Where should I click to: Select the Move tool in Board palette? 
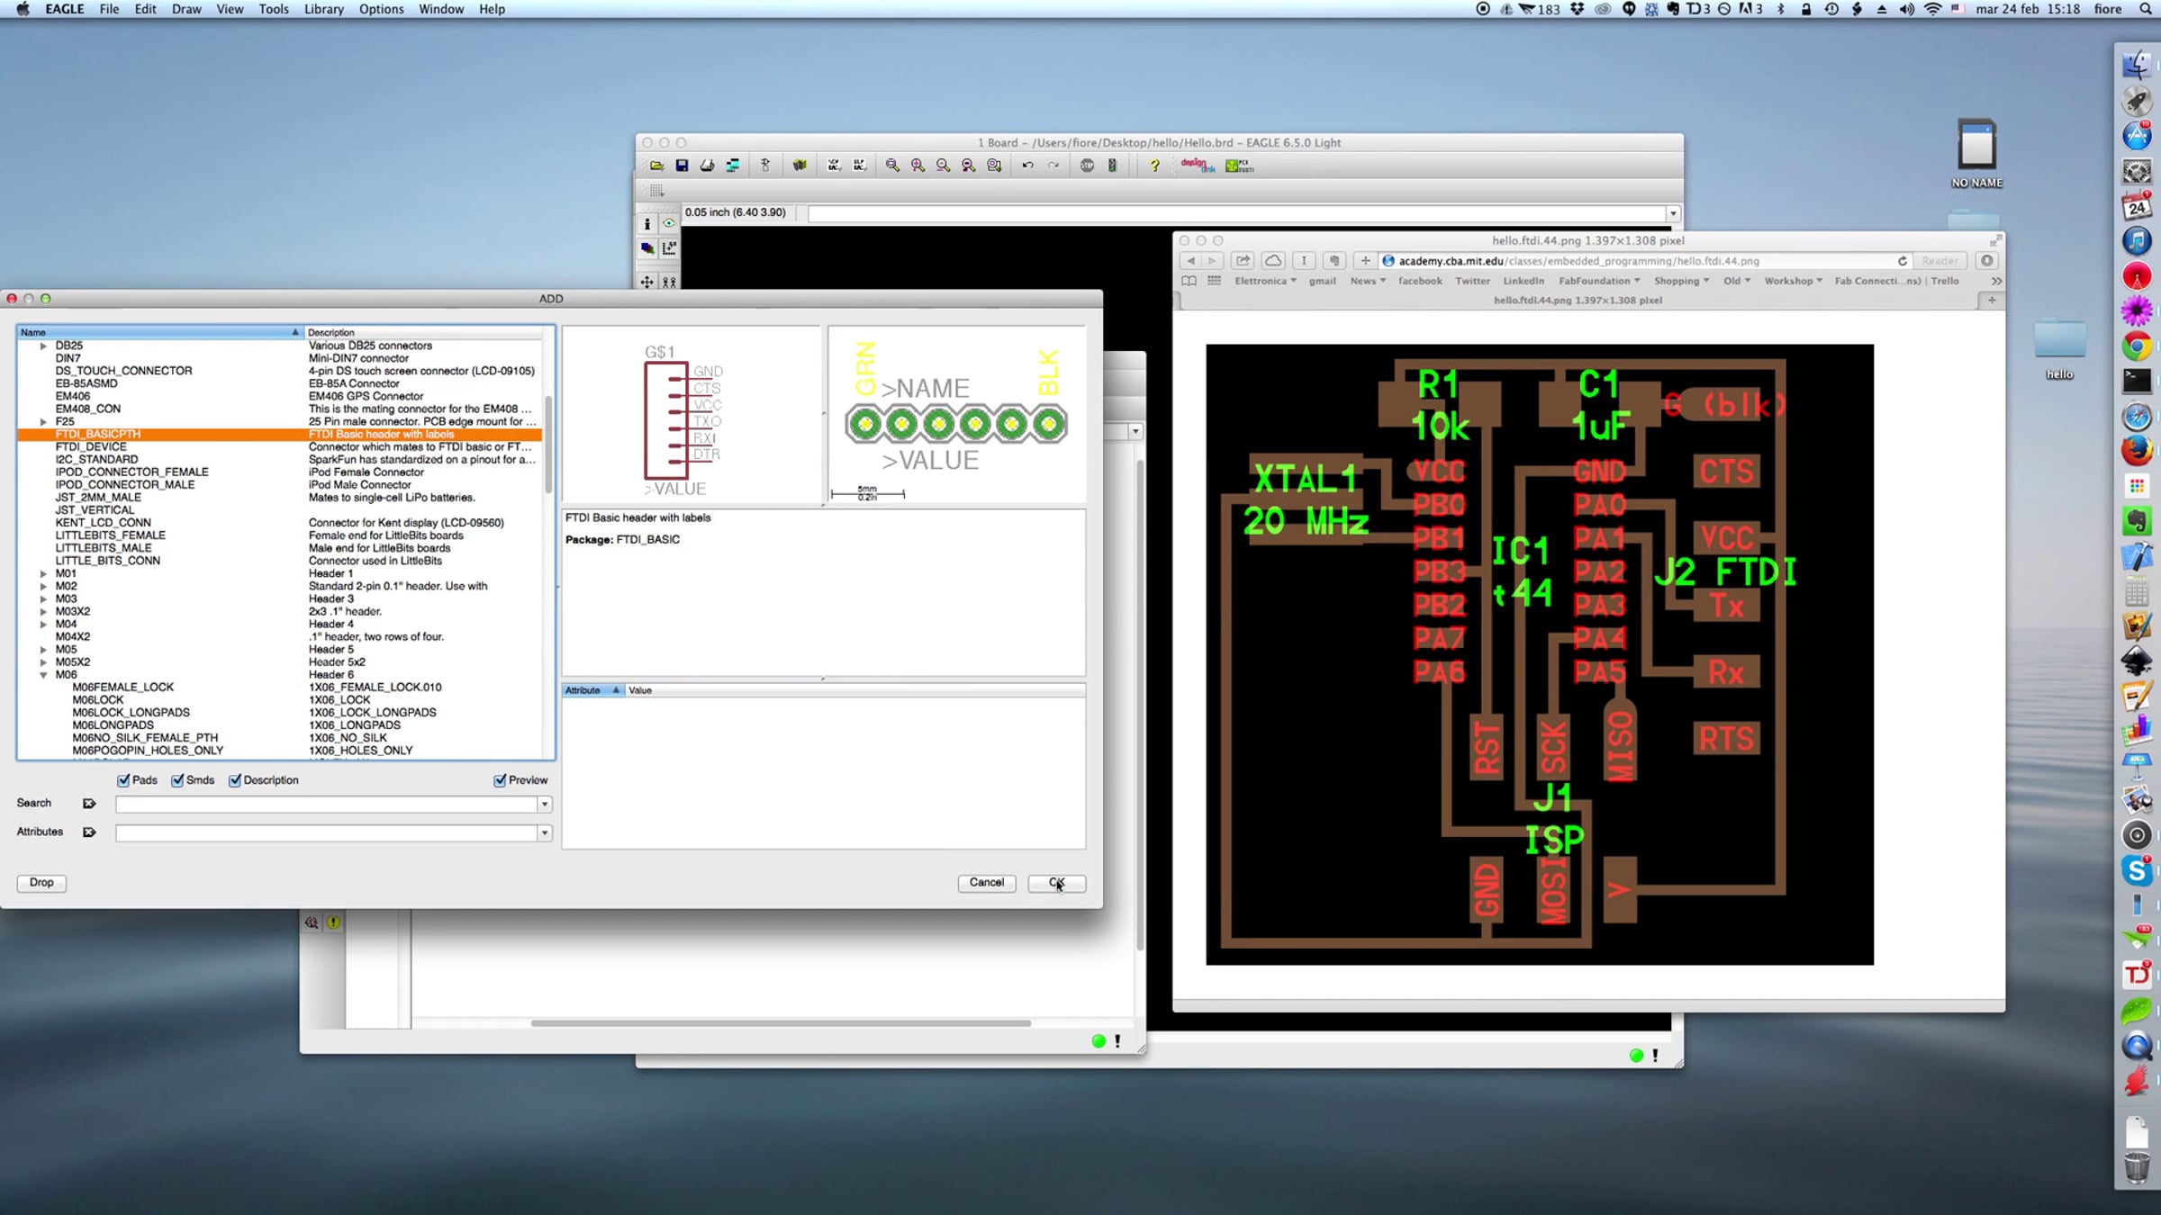point(646,282)
